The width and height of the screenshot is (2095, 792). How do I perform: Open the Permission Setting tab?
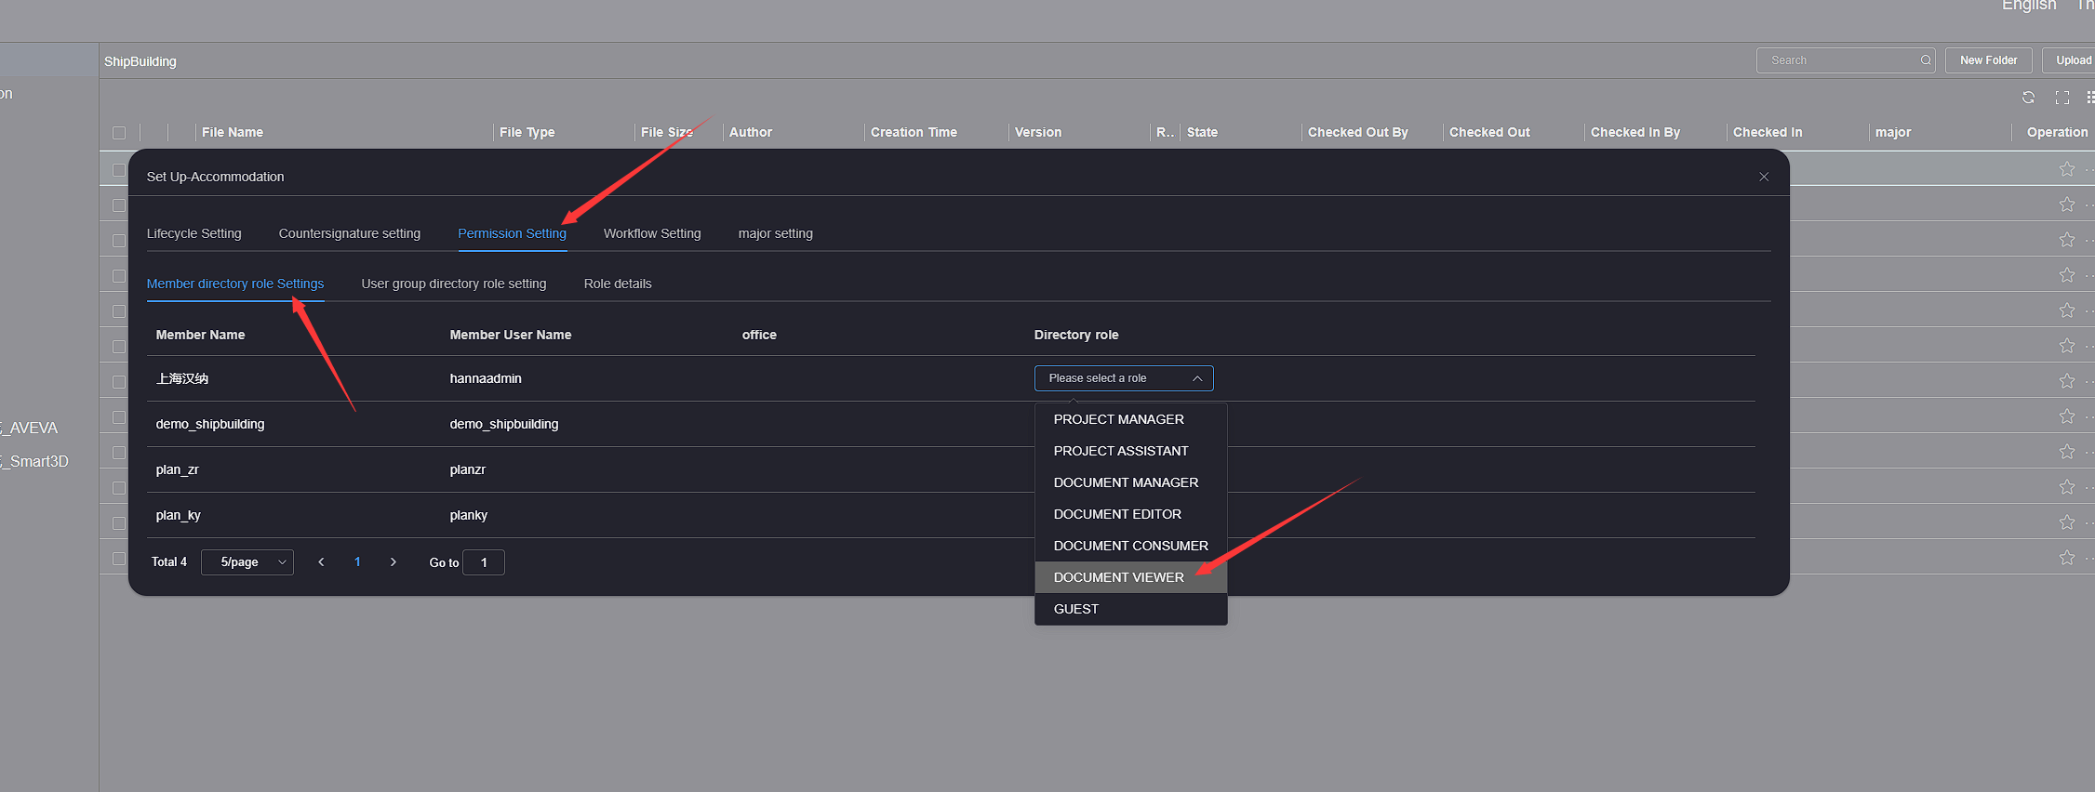click(512, 233)
